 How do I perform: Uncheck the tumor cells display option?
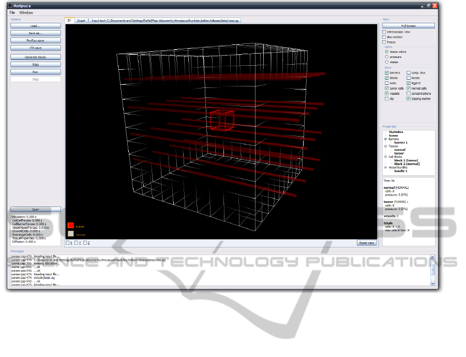click(387, 88)
